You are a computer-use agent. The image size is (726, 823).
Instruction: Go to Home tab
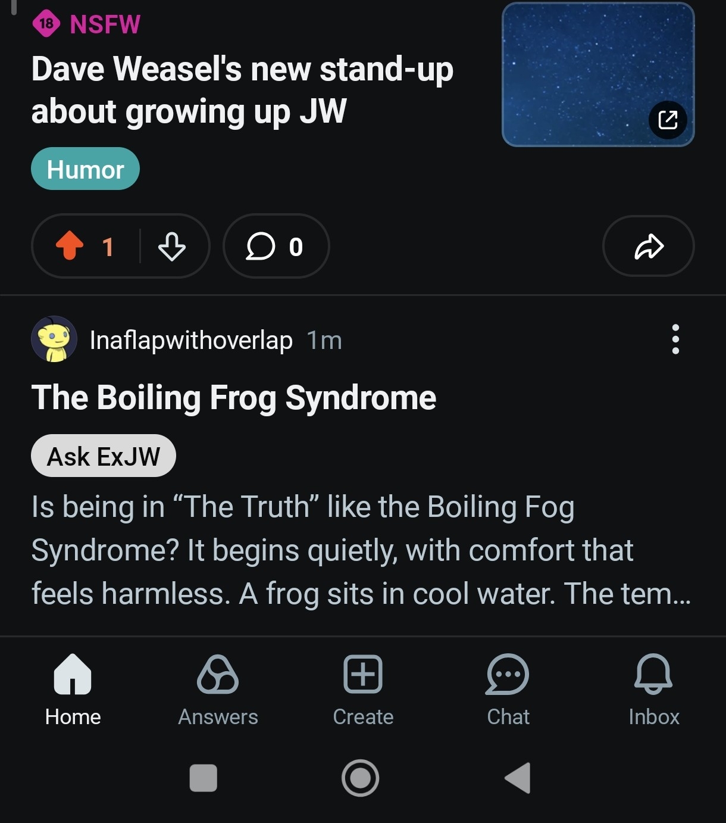pos(73,690)
